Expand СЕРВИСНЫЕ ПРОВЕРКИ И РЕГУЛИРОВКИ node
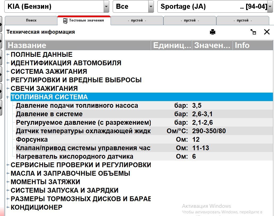Screen dimensions: 274x216 tap(8, 165)
